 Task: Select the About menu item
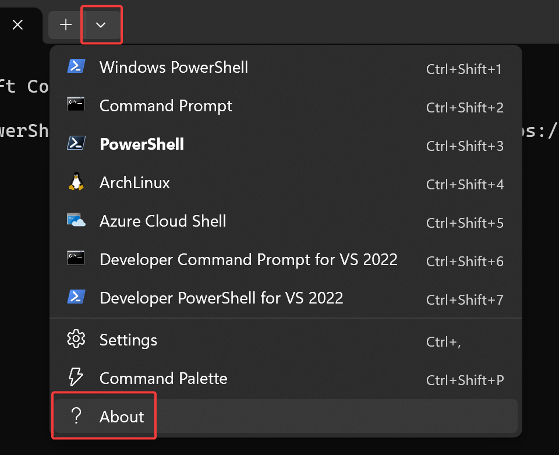285,416
